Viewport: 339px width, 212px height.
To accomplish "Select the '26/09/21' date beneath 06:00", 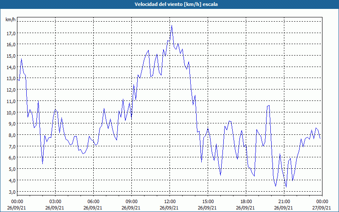I will pos(93,208).
